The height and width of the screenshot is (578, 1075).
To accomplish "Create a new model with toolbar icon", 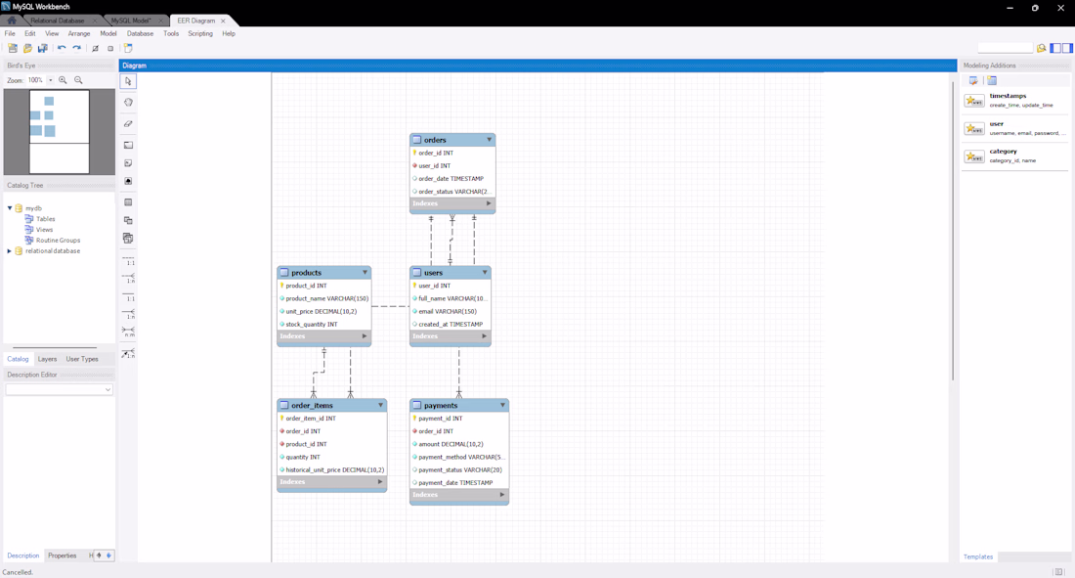I will [13, 48].
